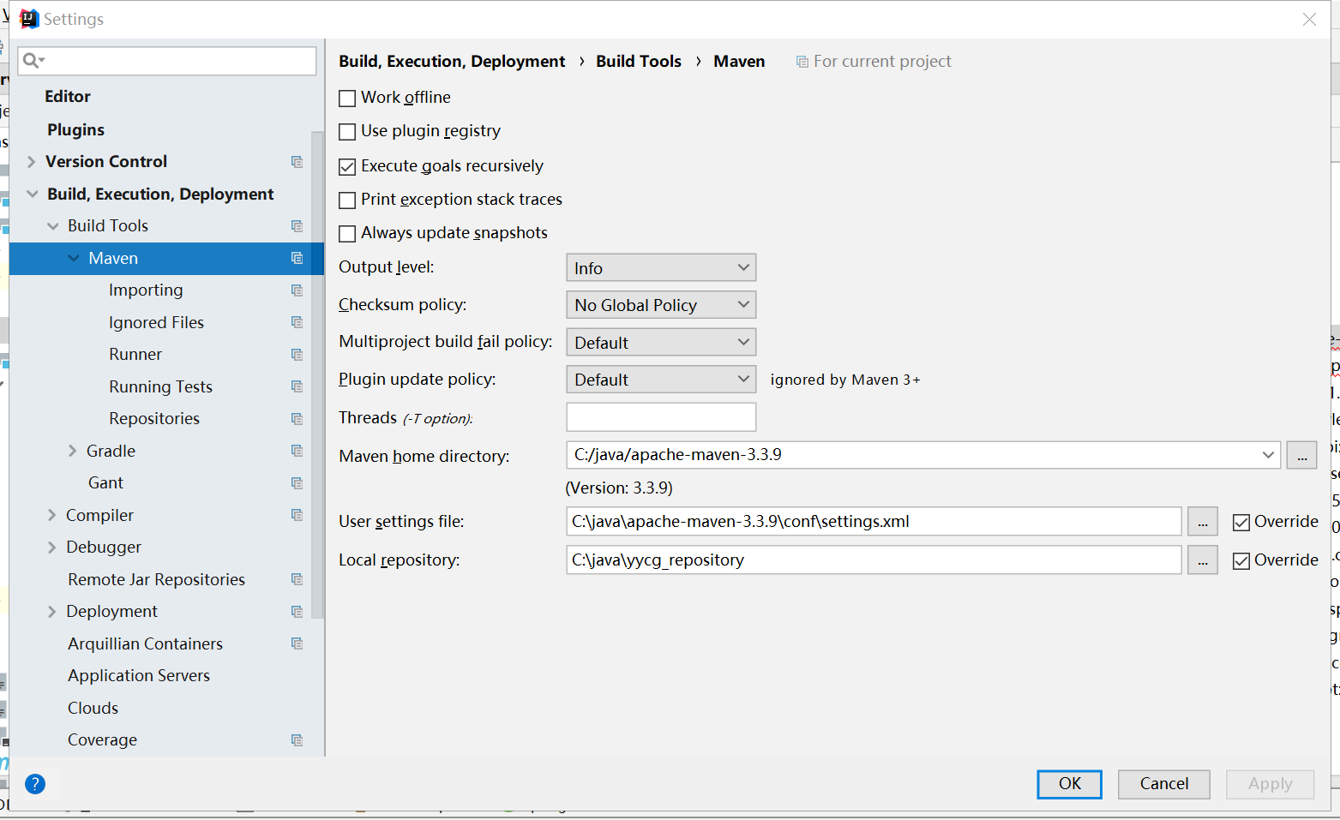The height and width of the screenshot is (820, 1340).
Task: Open the Maven home directory dropdown
Action: [1267, 455]
